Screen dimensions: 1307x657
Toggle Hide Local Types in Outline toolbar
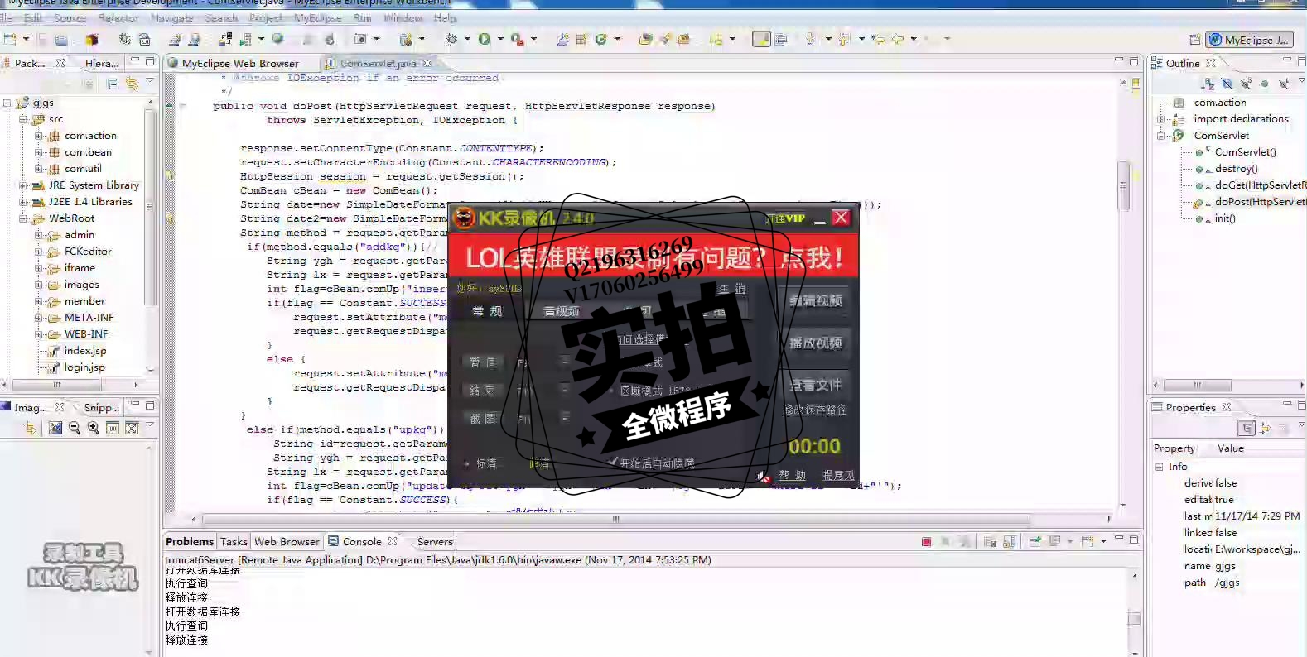(1284, 84)
